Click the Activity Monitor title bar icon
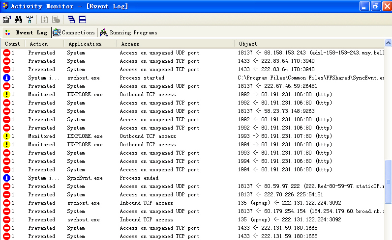The width and height of the screenshot is (392, 240). coord(4,6)
